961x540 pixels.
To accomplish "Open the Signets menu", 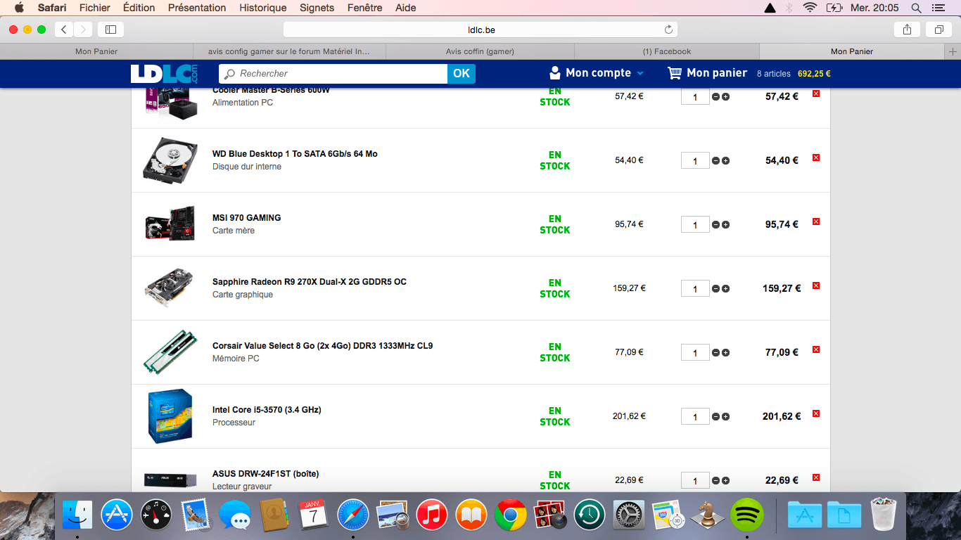I will (x=317, y=8).
